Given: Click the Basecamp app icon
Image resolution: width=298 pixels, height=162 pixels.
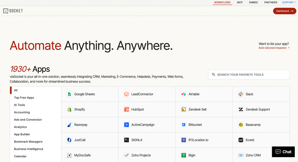Looking at the screenshot, I should click(241, 125).
